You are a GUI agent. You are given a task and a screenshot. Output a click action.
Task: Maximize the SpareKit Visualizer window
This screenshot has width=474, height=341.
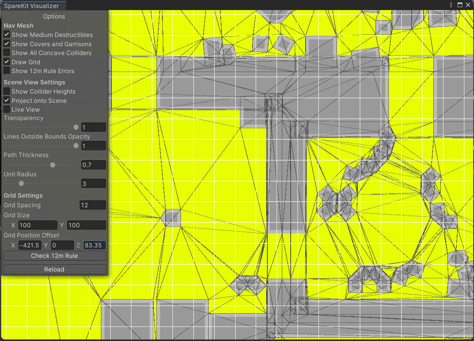click(x=460, y=5)
